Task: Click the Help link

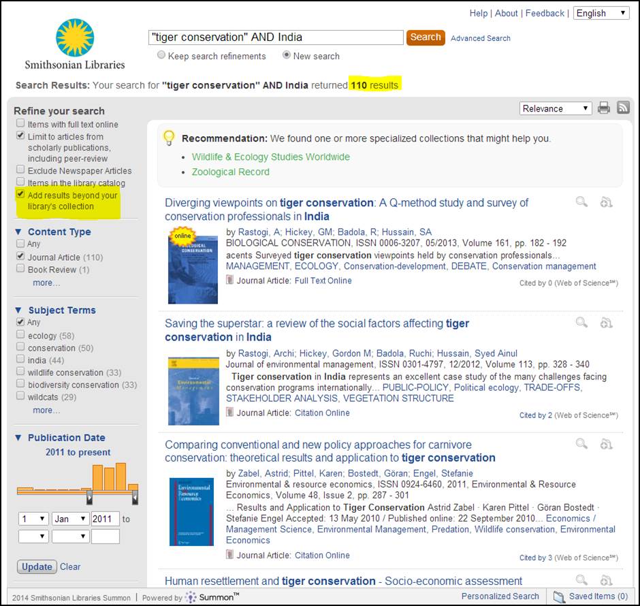Action: [479, 13]
